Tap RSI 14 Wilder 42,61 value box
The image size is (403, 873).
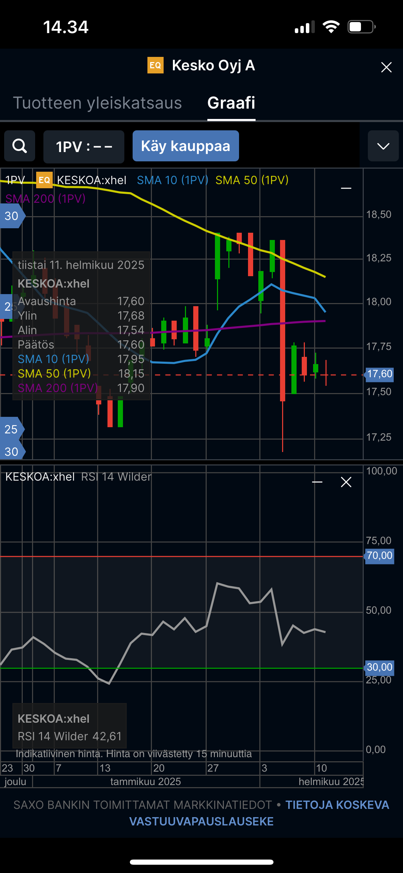[x=70, y=726]
